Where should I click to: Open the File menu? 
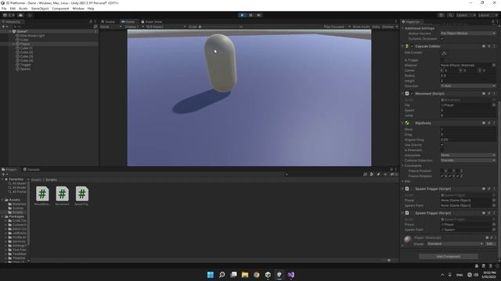pyautogui.click(x=4, y=9)
